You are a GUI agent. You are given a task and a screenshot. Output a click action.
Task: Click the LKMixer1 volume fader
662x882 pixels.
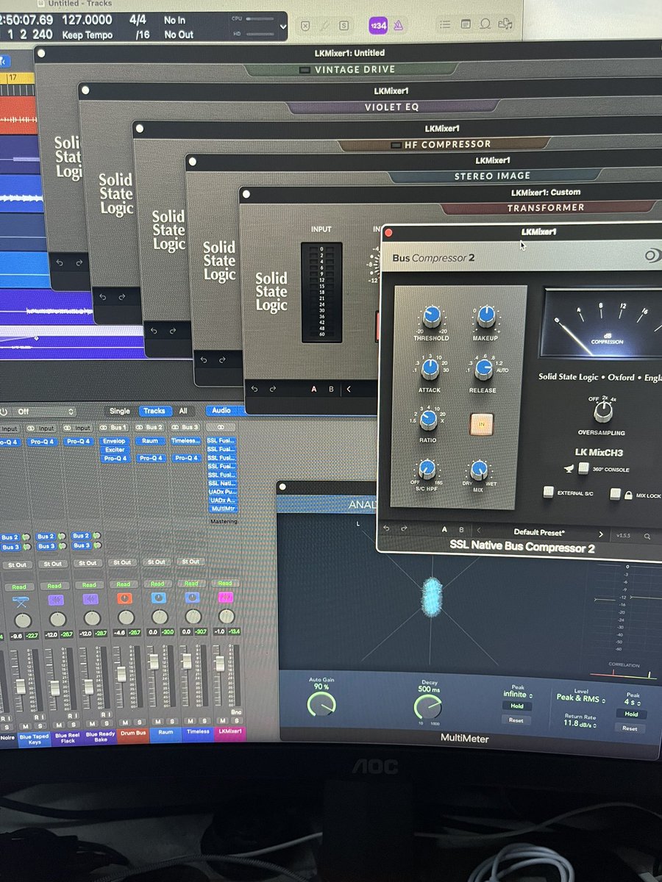(x=219, y=664)
